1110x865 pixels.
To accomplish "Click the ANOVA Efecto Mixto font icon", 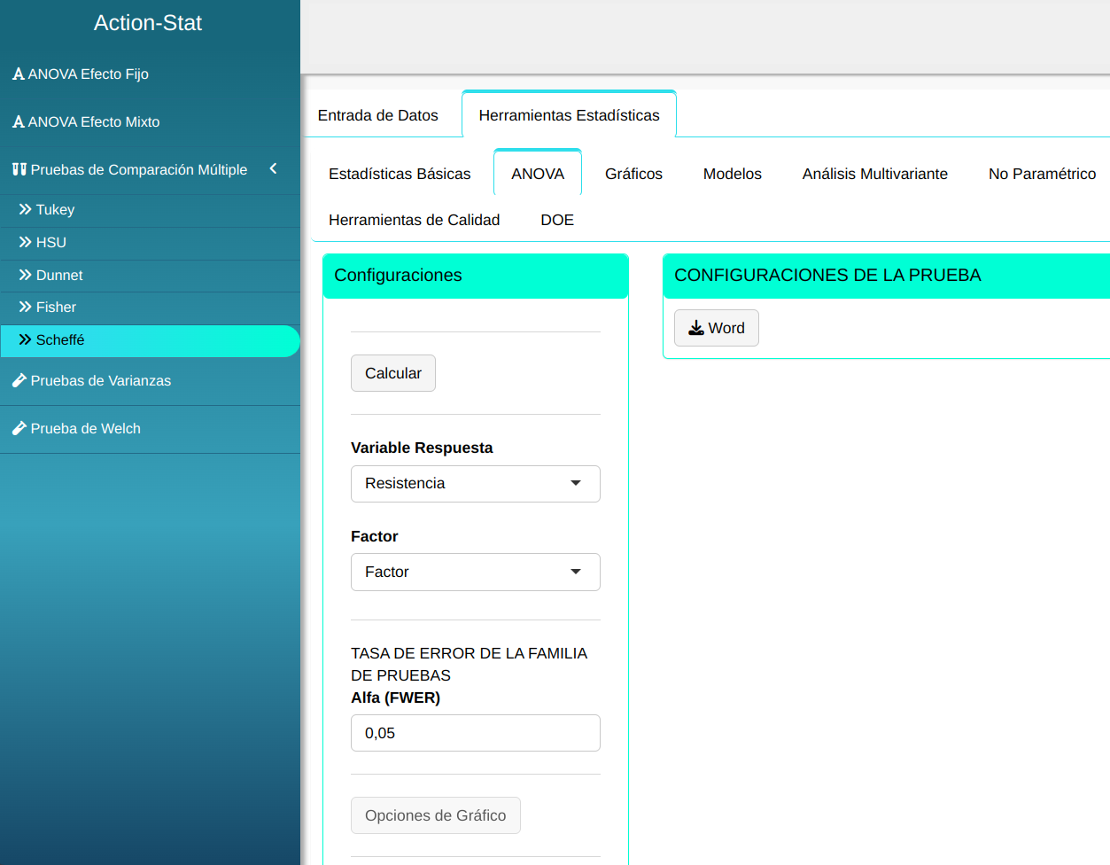I will click(18, 122).
